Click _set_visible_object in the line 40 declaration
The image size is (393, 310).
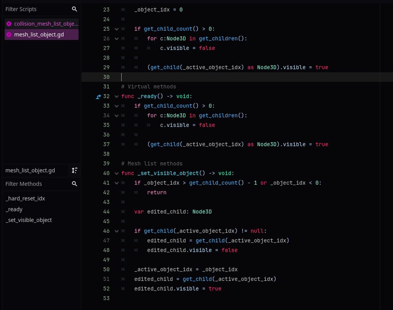168,173
